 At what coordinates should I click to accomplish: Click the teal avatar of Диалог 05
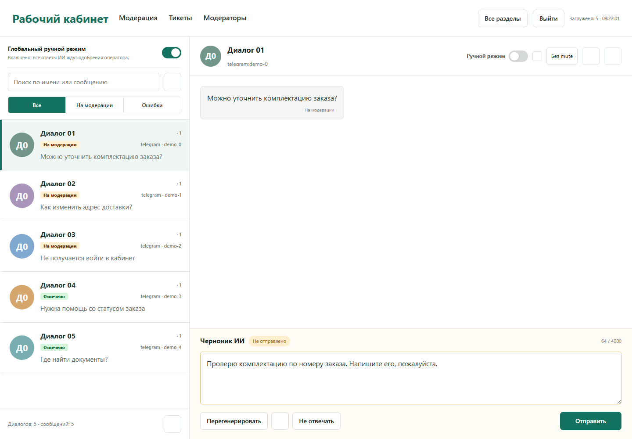(x=22, y=348)
